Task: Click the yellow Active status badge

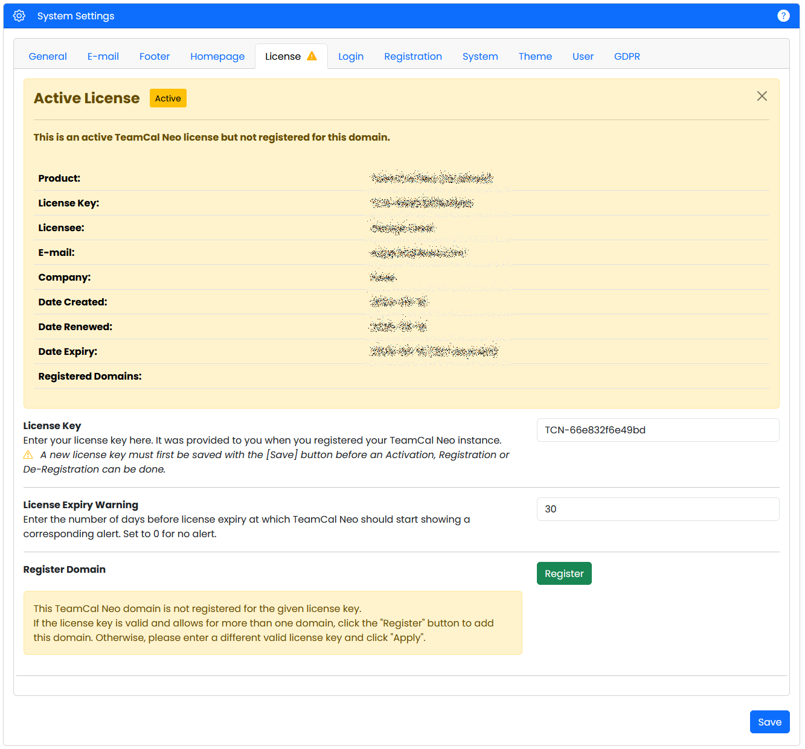Action: pos(168,98)
